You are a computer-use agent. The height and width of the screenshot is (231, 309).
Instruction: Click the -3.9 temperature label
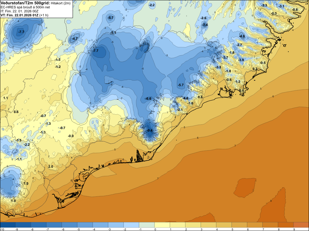tap(241, 60)
